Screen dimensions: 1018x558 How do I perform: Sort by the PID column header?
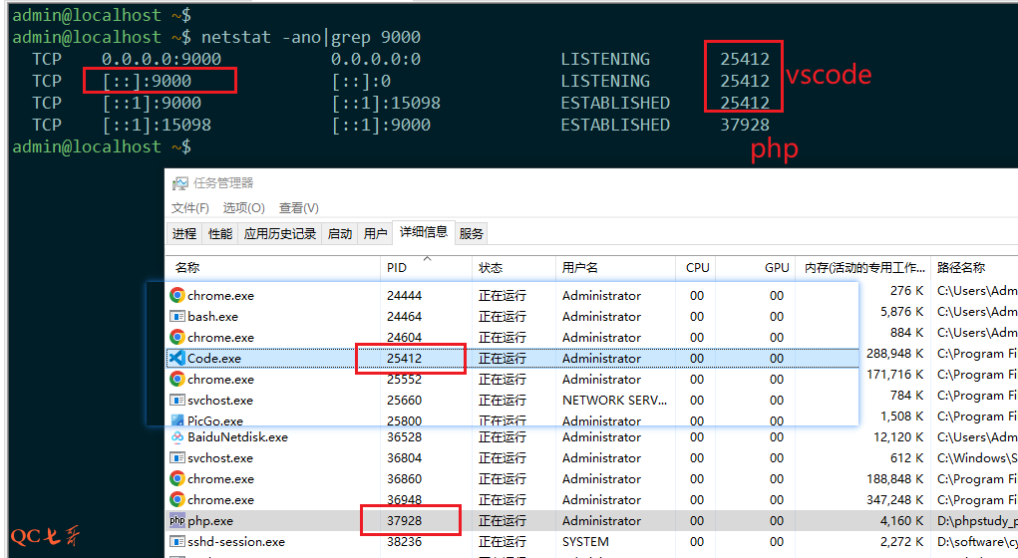pos(397,268)
